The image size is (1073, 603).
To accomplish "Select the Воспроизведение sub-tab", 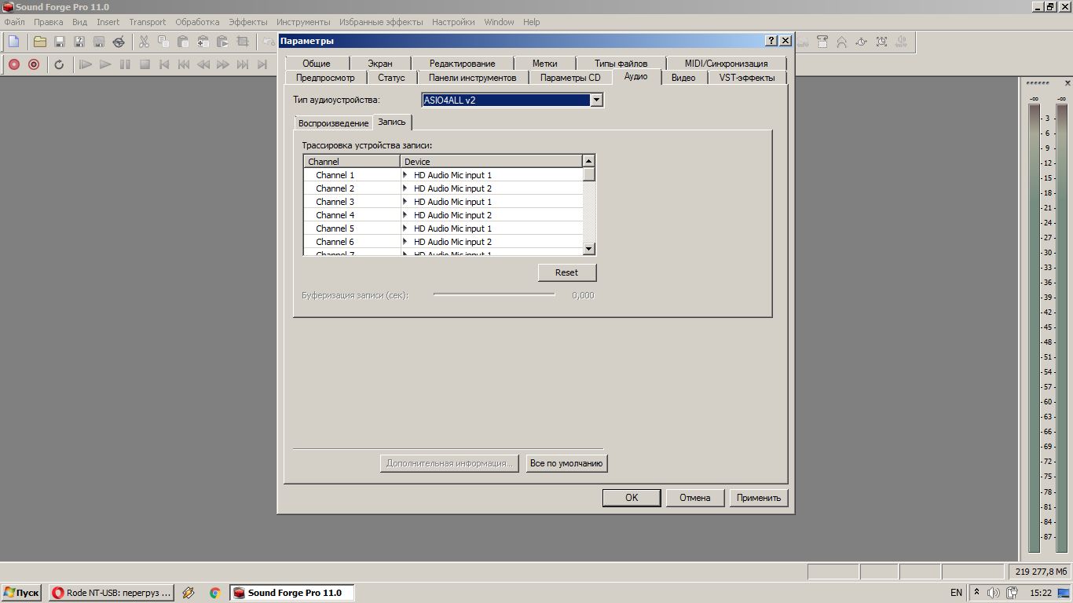I will [333, 123].
